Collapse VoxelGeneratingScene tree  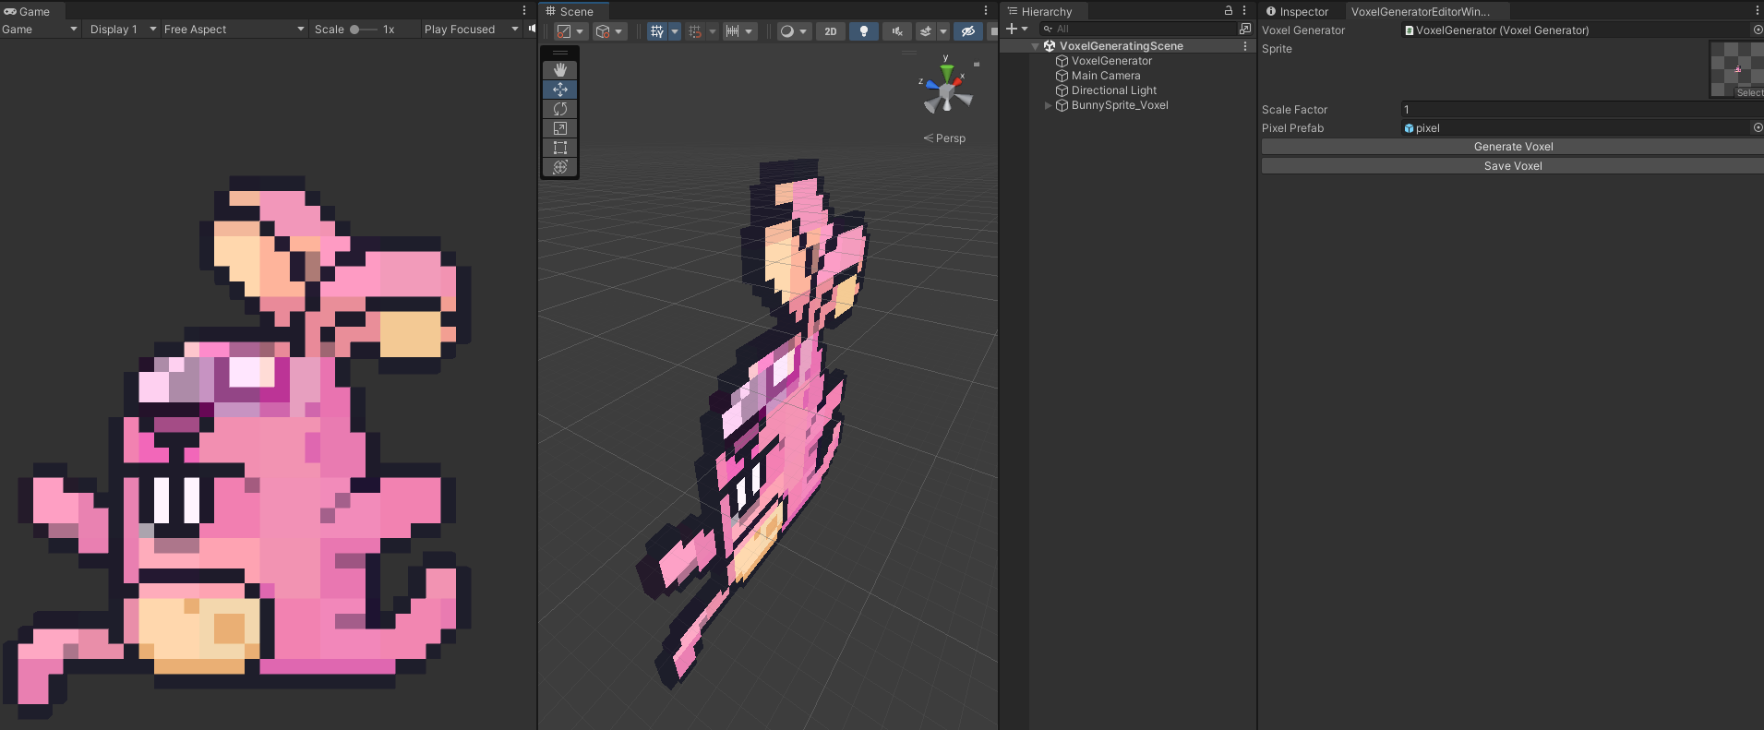click(x=1036, y=46)
